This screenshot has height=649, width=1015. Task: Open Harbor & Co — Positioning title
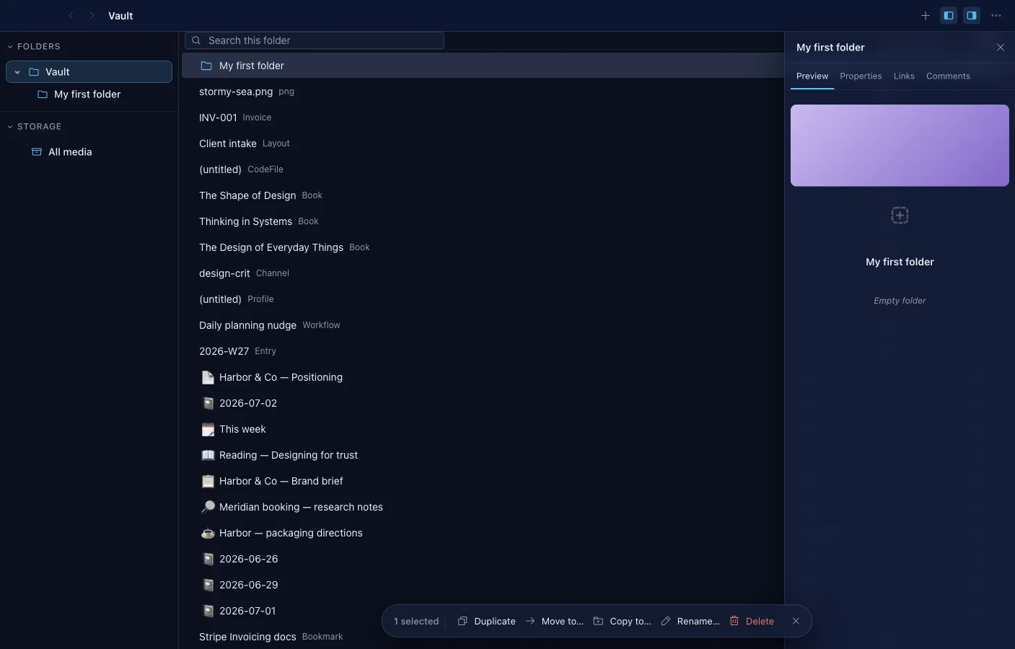point(281,377)
